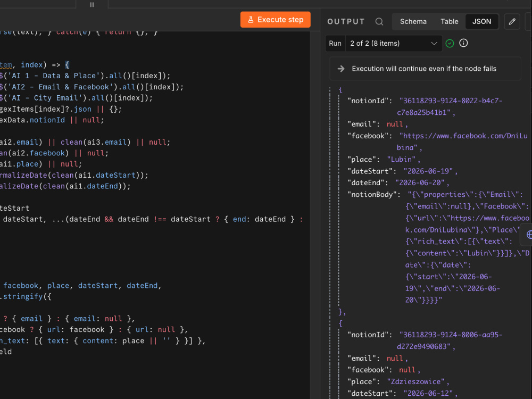The width and height of the screenshot is (532, 399).
Task: Click the "Run" label beside dropdown
Action: click(x=335, y=44)
